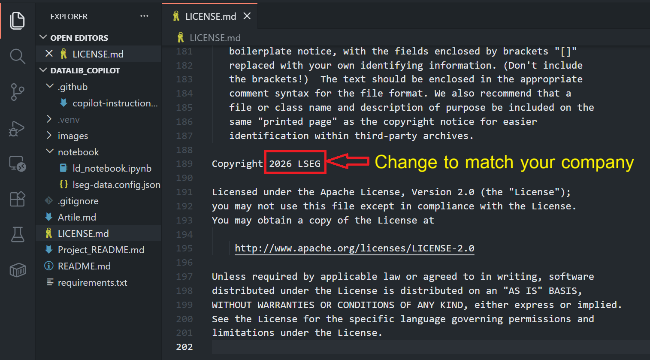Viewport: 650px width, 360px height.
Task: Open the Extensions view
Action: tap(17, 199)
